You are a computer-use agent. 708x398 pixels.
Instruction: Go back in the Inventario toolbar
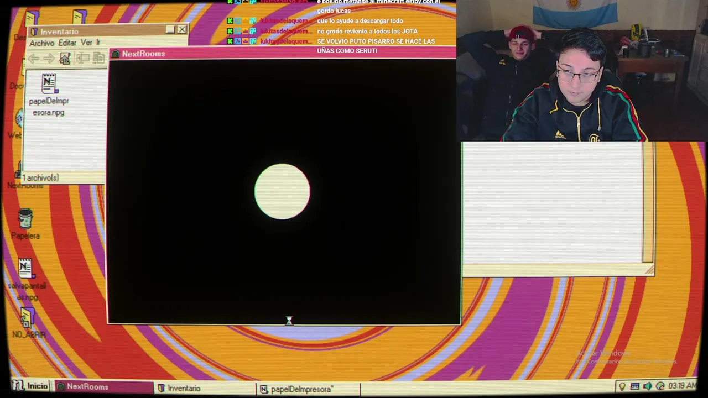(34, 58)
